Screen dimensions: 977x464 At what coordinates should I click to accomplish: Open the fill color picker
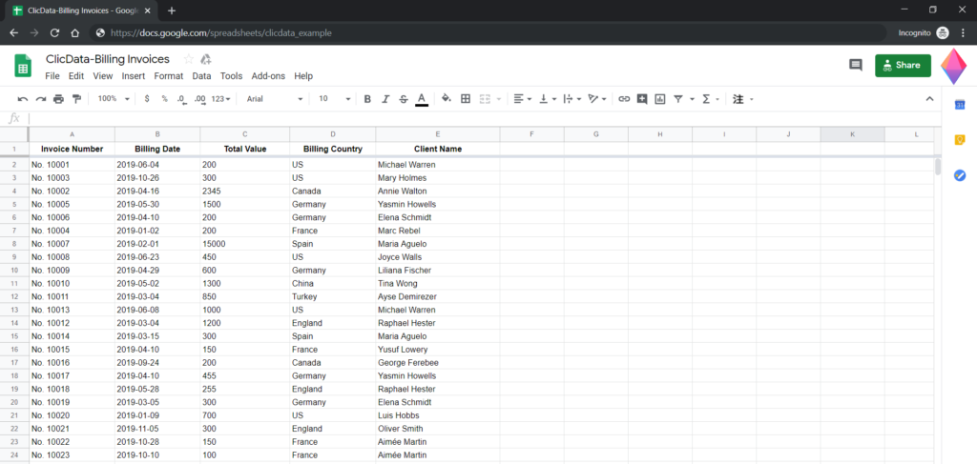point(446,98)
